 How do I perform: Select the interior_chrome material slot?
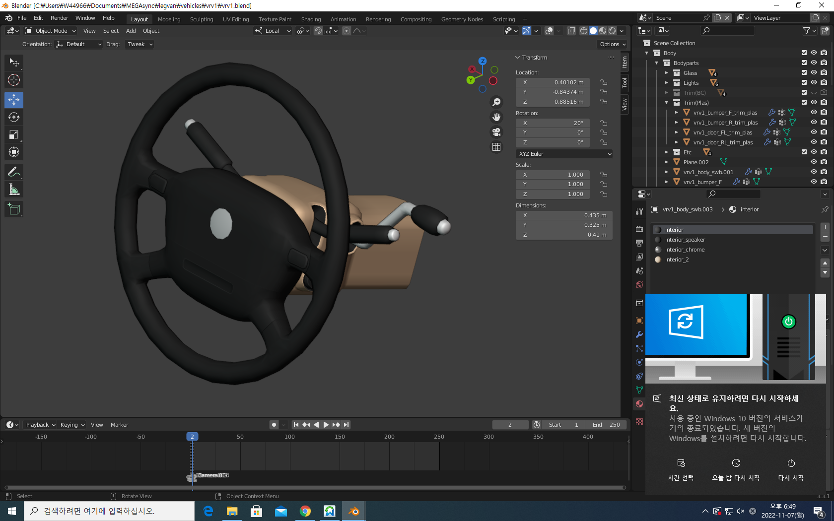click(685, 250)
